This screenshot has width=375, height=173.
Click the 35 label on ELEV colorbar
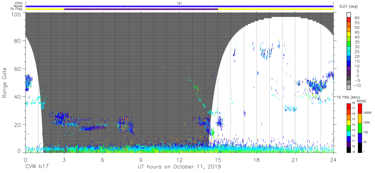(357, 42)
